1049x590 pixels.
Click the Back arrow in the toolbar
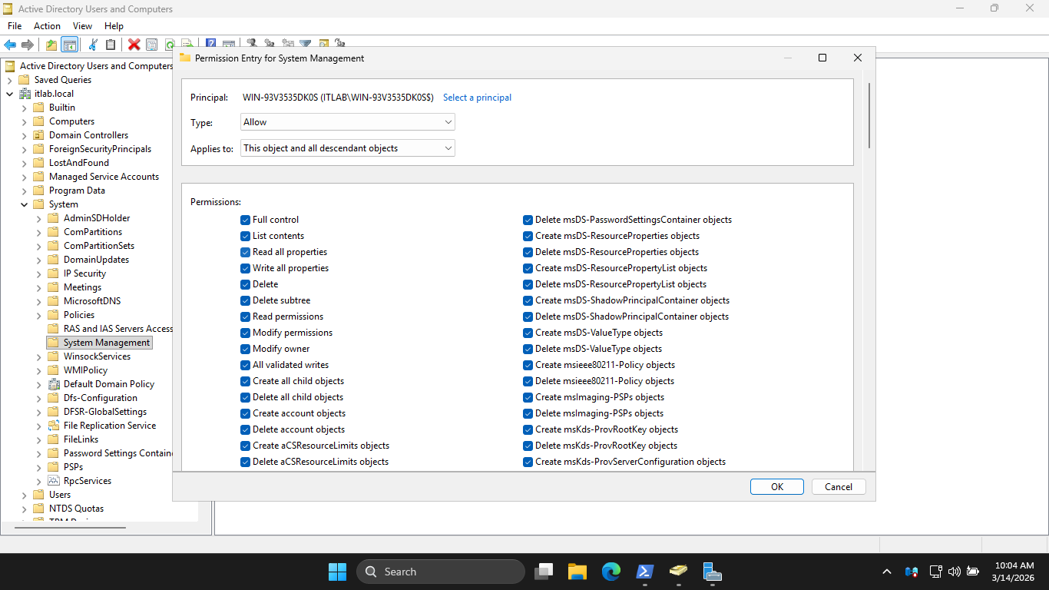(10, 45)
